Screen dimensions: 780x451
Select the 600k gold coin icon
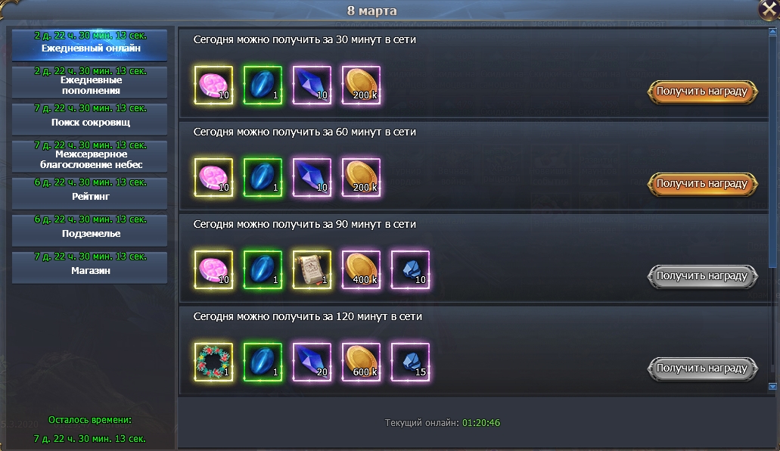(x=361, y=362)
